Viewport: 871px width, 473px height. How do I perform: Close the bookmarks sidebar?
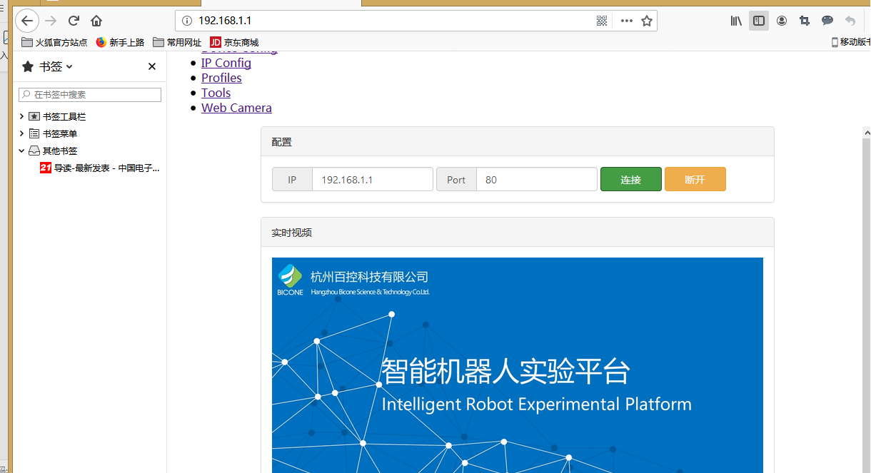pyautogui.click(x=151, y=66)
